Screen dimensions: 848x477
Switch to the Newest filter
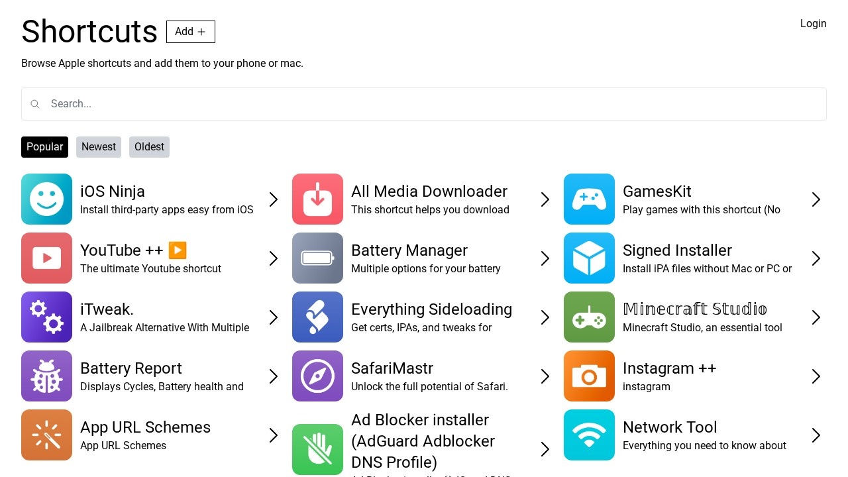[98, 146]
